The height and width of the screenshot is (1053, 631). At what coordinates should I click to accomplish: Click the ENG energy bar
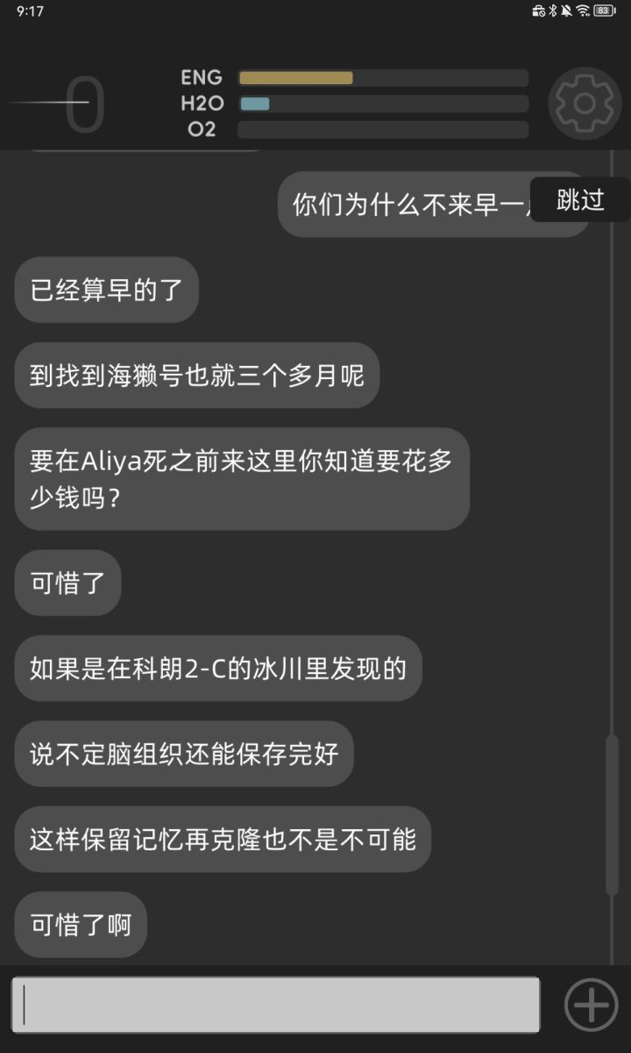point(383,78)
